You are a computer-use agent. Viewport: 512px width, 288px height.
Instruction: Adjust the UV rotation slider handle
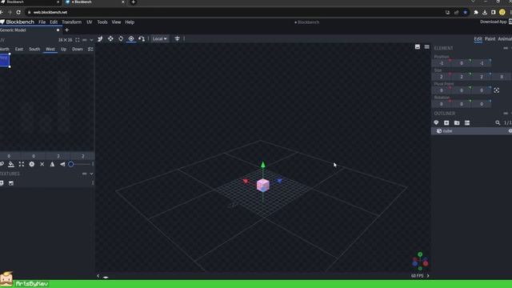pos(71,164)
